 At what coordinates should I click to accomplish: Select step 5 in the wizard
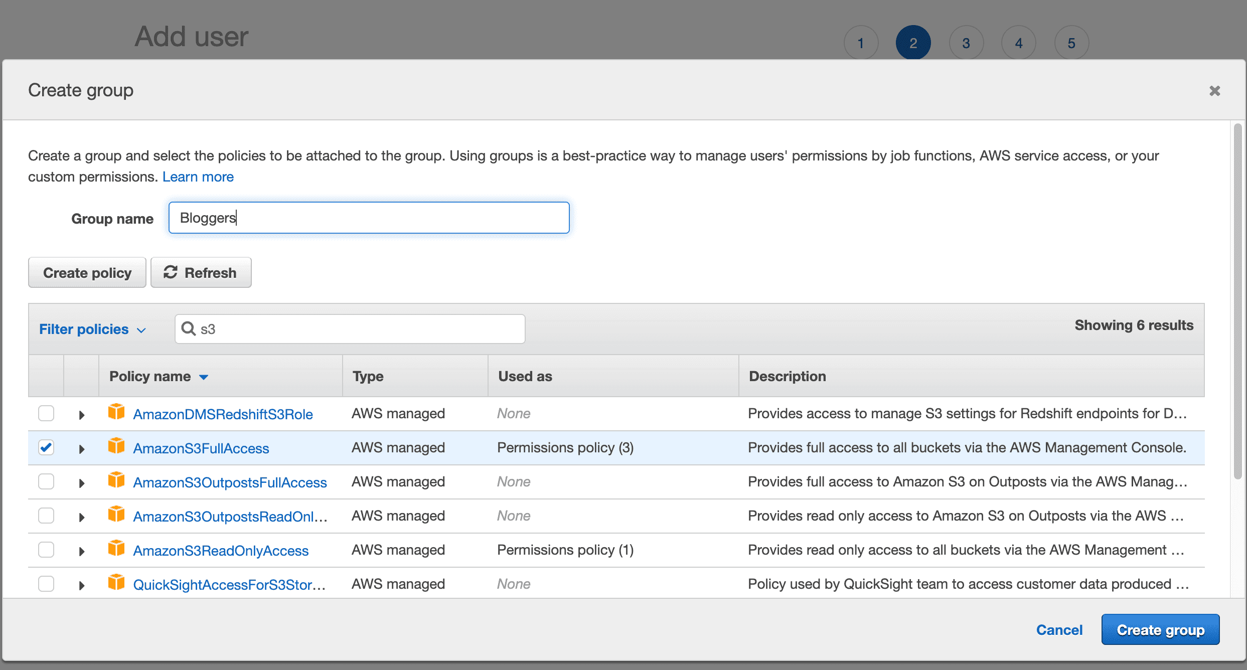coord(1071,43)
